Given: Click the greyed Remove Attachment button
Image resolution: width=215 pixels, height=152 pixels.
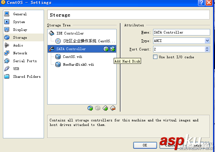Looking at the screenshot, I should 98,108.
